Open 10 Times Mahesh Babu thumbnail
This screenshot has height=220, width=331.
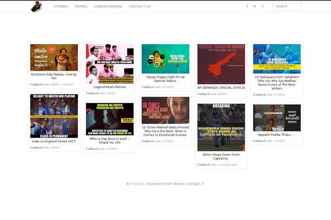point(165,111)
